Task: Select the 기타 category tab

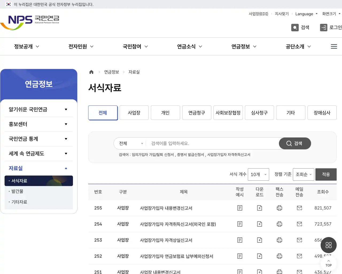Action: click(x=291, y=113)
